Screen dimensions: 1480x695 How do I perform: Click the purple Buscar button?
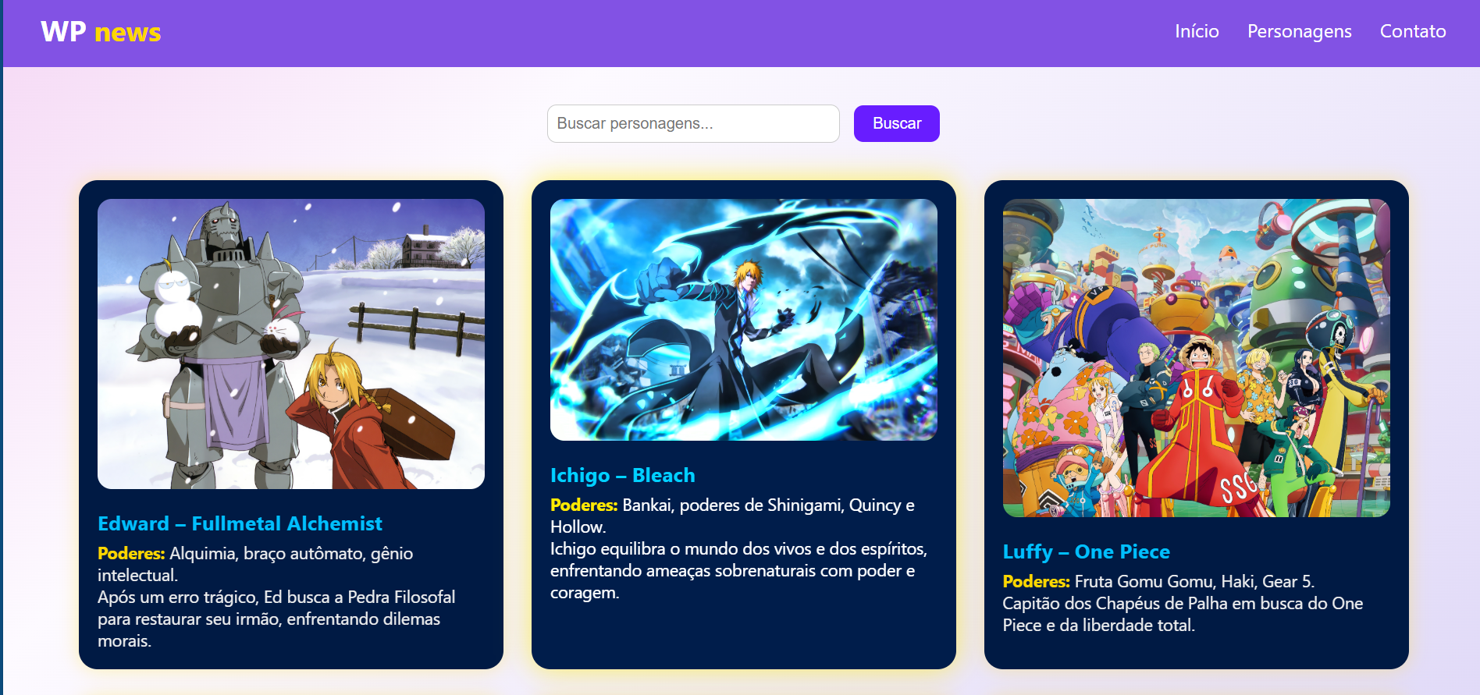(x=897, y=123)
